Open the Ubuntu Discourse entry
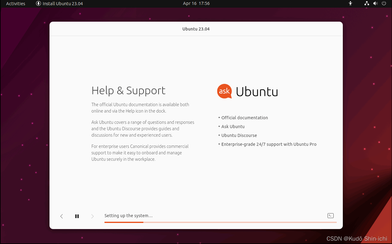The width and height of the screenshot is (392, 244). pos(239,135)
